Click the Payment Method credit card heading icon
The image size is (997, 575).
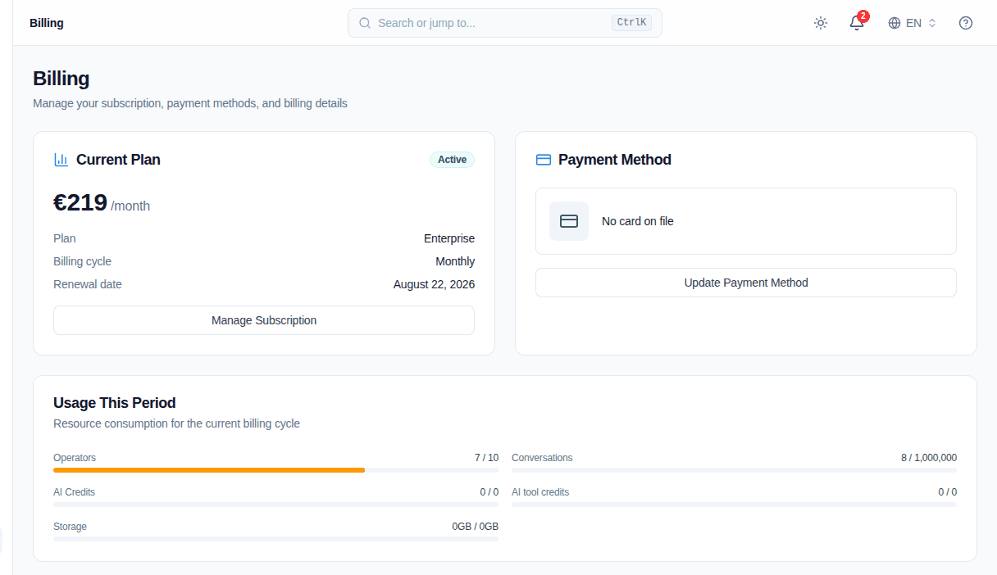(x=543, y=160)
